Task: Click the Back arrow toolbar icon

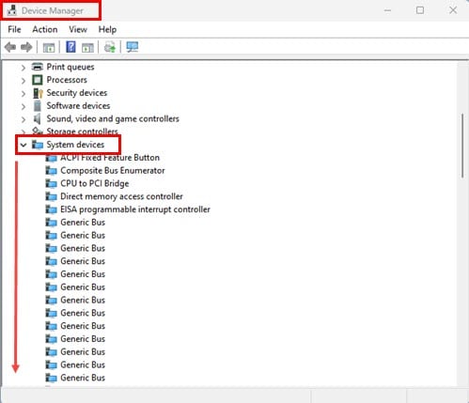Action: 10,48
